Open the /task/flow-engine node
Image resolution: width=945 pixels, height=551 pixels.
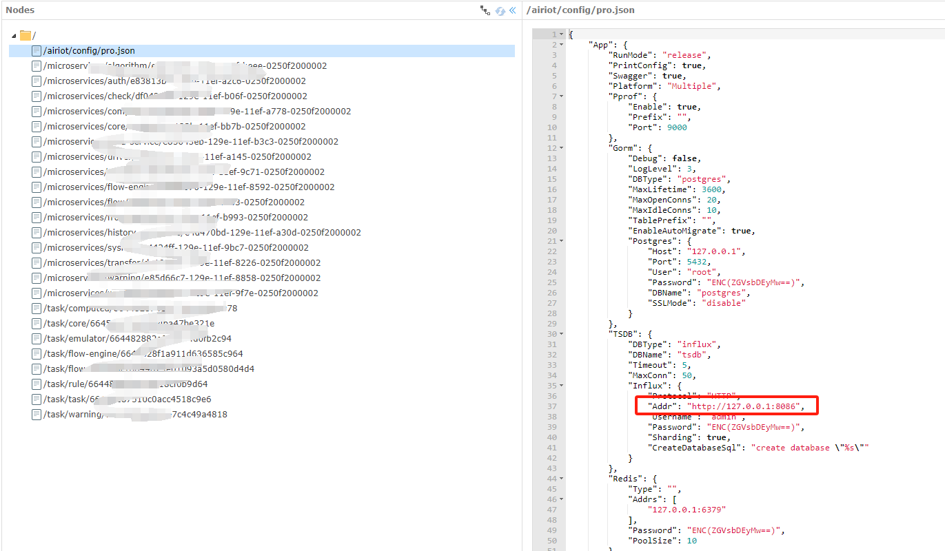coord(143,354)
